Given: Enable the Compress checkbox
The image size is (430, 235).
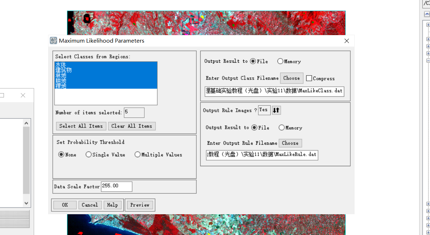Looking at the screenshot, I should (x=309, y=78).
